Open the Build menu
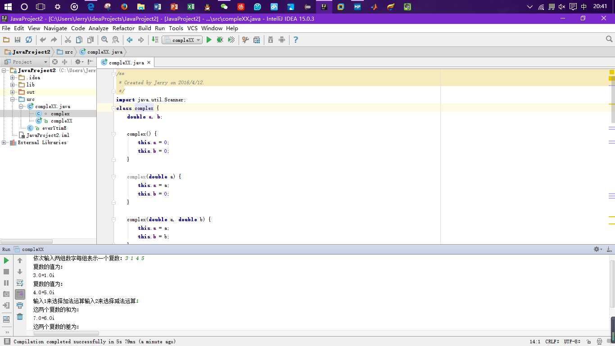 (145, 28)
